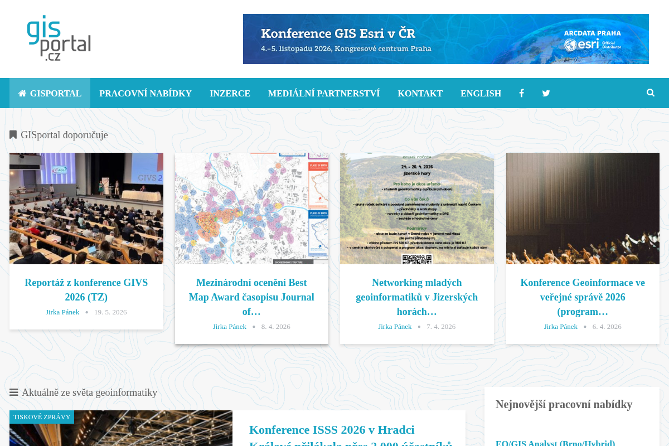The image size is (669, 446).
Task: Open article Konference Geoinformace ve veřejné správě
Action: pyautogui.click(x=583, y=297)
